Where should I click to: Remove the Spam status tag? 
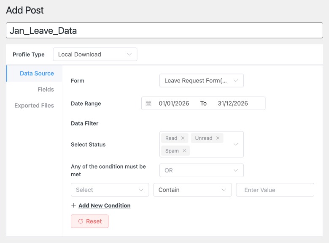pyautogui.click(x=184, y=151)
